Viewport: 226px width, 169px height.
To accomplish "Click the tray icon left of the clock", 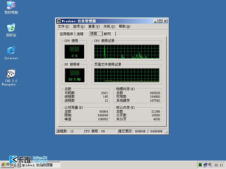I will (x=210, y=165).
